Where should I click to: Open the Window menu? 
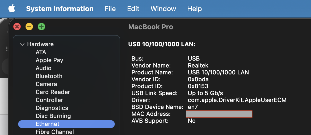(163, 9)
